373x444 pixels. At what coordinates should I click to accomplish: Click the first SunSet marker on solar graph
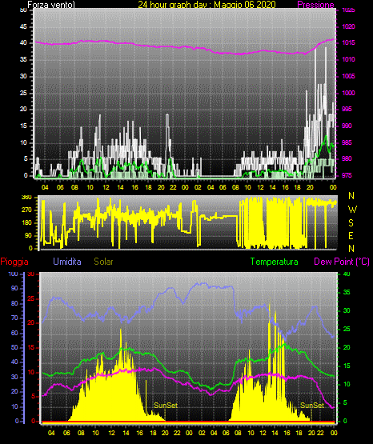click(166, 406)
